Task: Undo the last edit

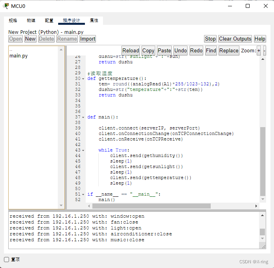Action: pyautogui.click(x=180, y=50)
